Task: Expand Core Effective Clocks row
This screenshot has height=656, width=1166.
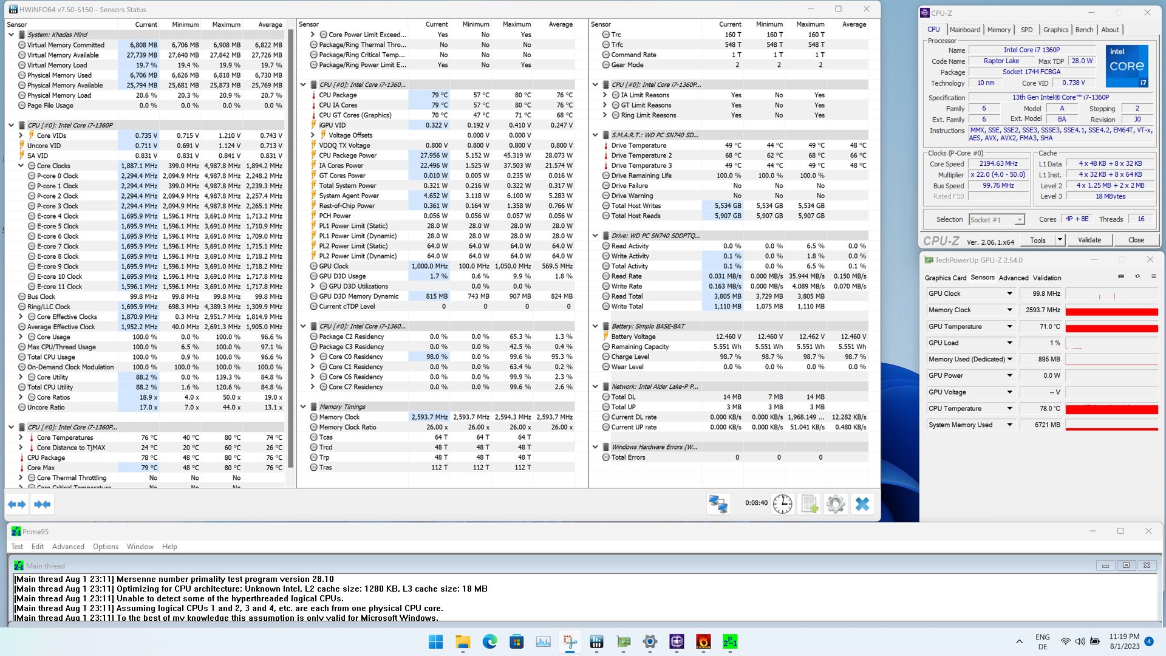Action: [x=21, y=316]
